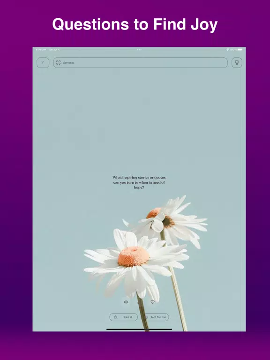This screenshot has width=270, height=360.
Task: Click the thumbs-up icon
Action: click(115, 317)
